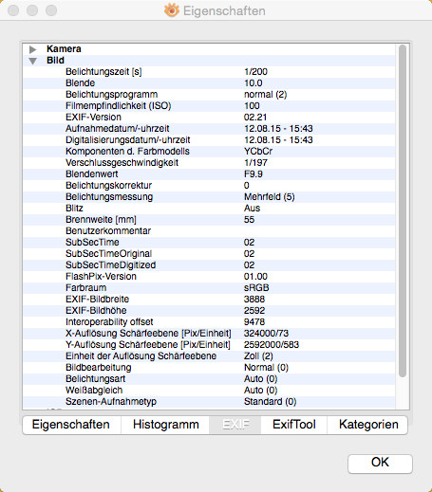The height and width of the screenshot is (492, 432).
Task: Select the Blitz Aus row
Action: (x=209, y=209)
